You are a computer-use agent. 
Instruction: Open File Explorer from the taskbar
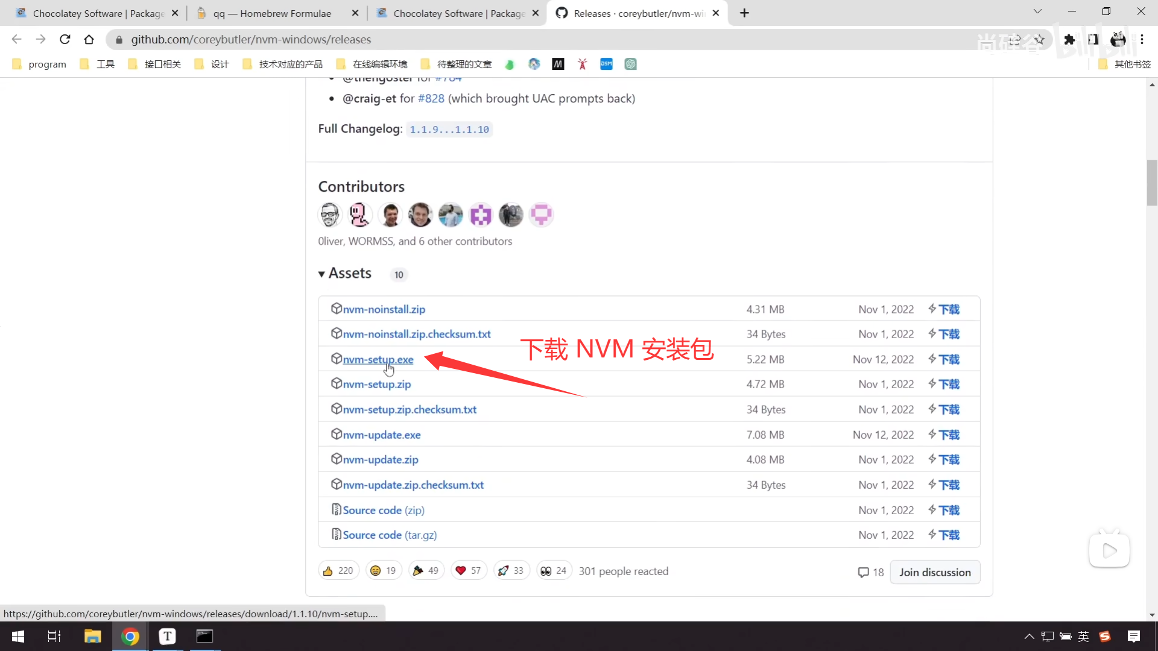click(92, 636)
